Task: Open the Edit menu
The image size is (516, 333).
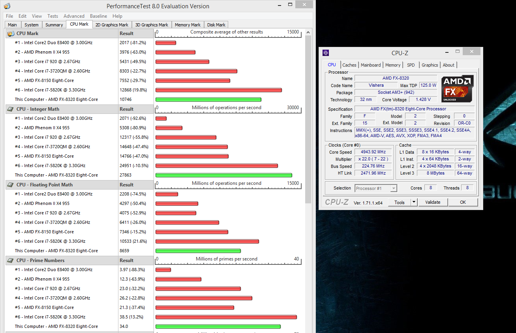Action: [x=23, y=16]
